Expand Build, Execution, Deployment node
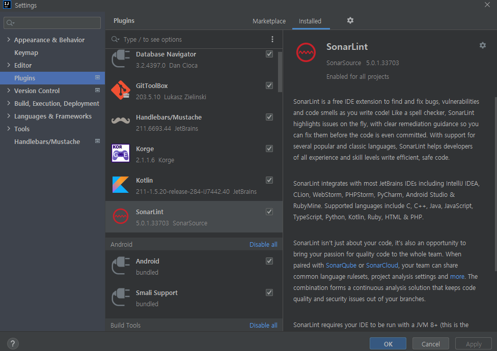Screen dimensions: 497x351 click(9, 103)
